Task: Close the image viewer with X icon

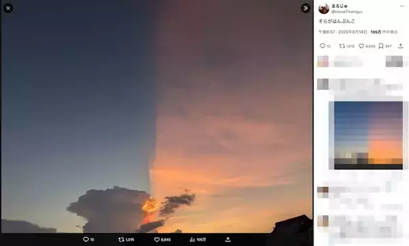Action: tap(8, 8)
